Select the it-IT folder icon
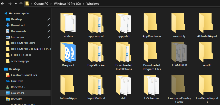Image resolution: width=220 pixels, height=105 pixels. (124, 85)
